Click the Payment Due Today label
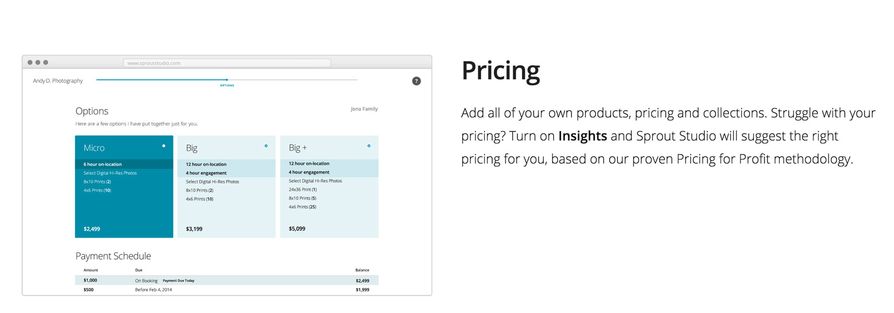The image size is (894, 313). pos(178,281)
